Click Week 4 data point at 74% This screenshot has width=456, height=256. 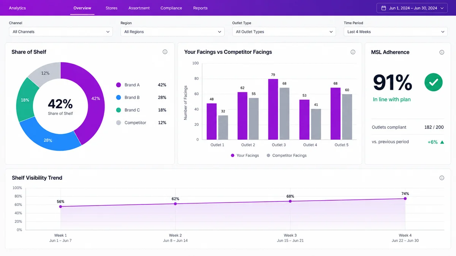click(405, 198)
